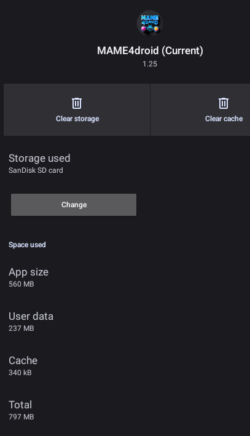Tap the trash icon above Clear cache
This screenshot has height=436, width=250.
point(224,103)
